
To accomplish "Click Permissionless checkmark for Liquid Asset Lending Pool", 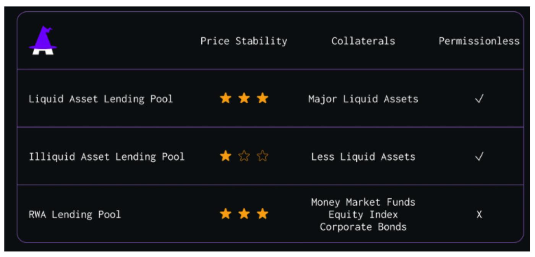I will tap(479, 99).
